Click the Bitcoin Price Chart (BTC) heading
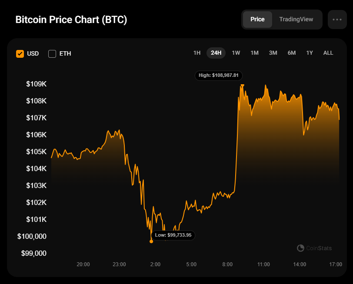This screenshot has height=284, width=353. click(x=71, y=20)
